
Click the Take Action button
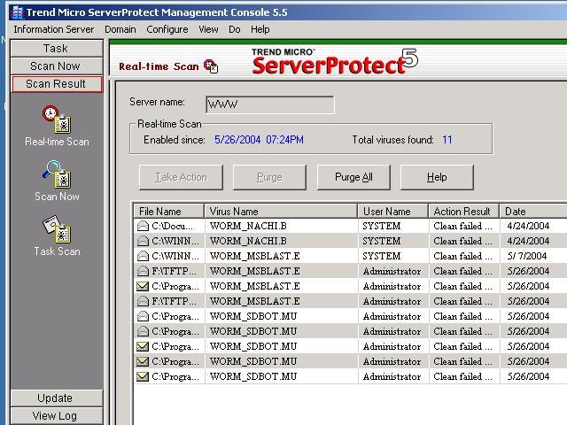181,177
